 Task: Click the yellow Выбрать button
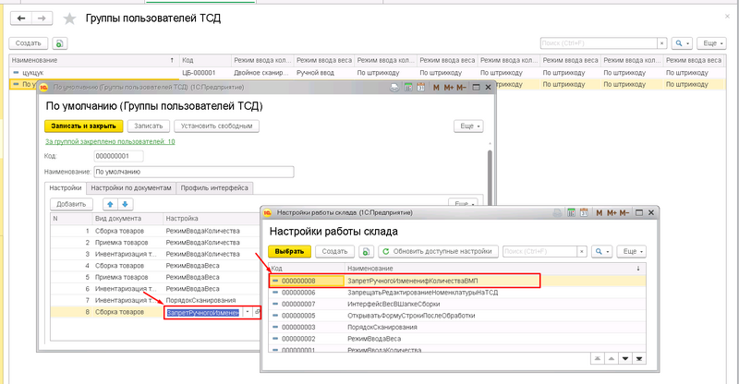click(x=289, y=252)
